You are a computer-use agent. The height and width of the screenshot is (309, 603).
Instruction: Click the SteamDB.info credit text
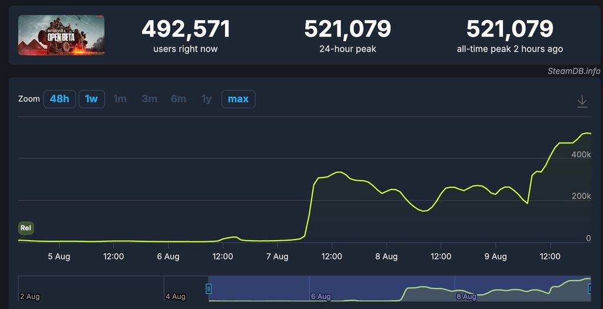[573, 71]
